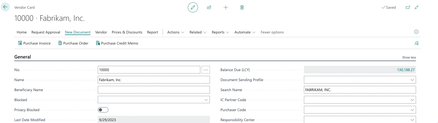438x123 pixels.
Task: Go back with the arrow button
Action: [x=5, y=7]
